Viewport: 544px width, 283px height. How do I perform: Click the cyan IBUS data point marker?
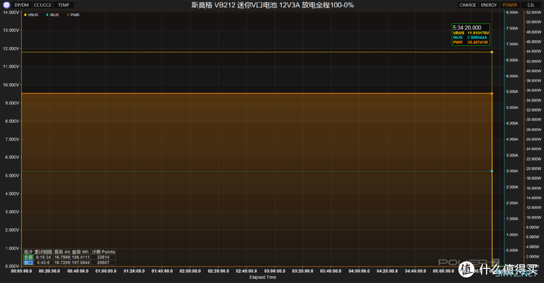tap(492, 171)
